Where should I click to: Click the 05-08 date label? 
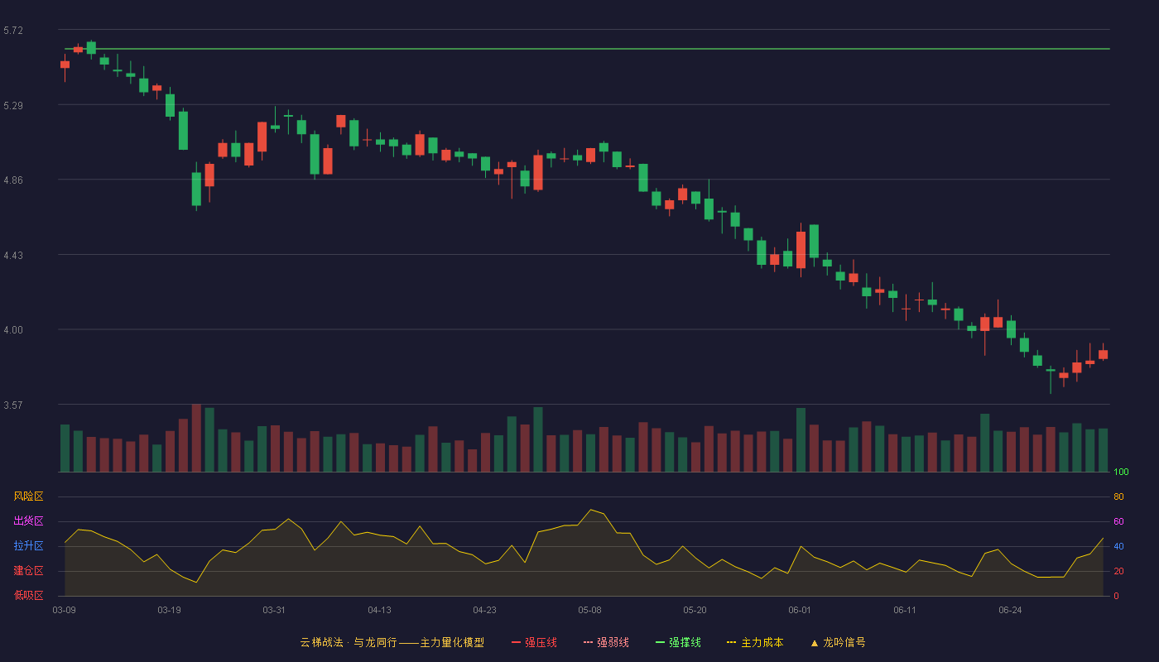pyautogui.click(x=589, y=610)
